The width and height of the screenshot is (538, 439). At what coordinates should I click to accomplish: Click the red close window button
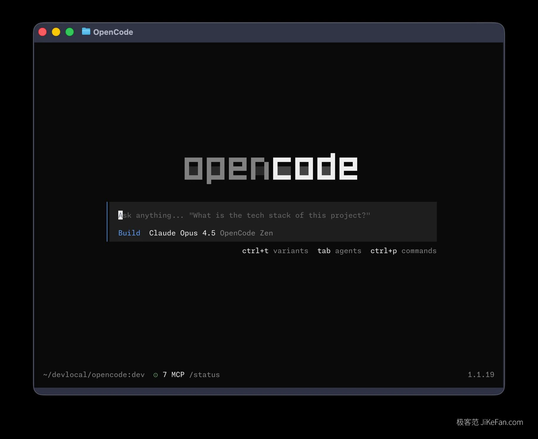(x=42, y=32)
